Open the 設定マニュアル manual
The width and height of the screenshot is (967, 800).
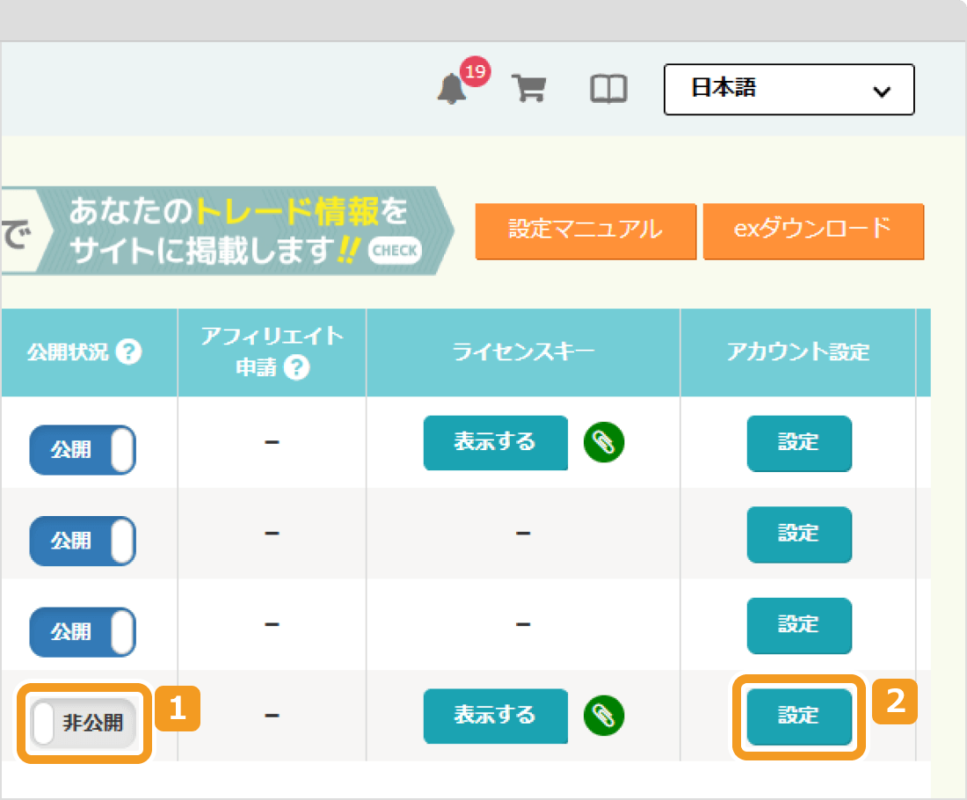[x=585, y=230]
